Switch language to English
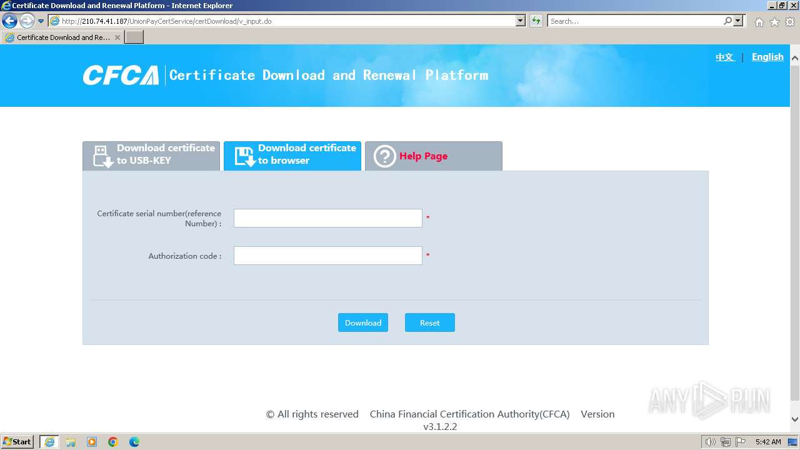Image resolution: width=800 pixels, height=450 pixels. 767,57
